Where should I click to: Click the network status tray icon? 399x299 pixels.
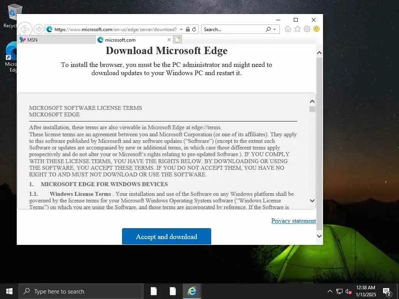[x=339, y=291]
